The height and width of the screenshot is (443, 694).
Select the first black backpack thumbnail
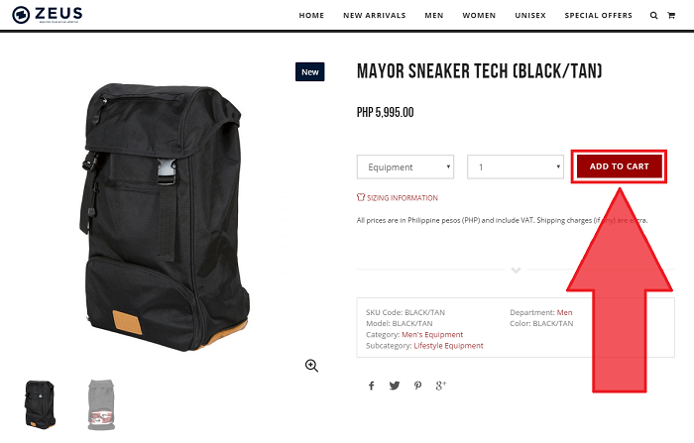(41, 404)
